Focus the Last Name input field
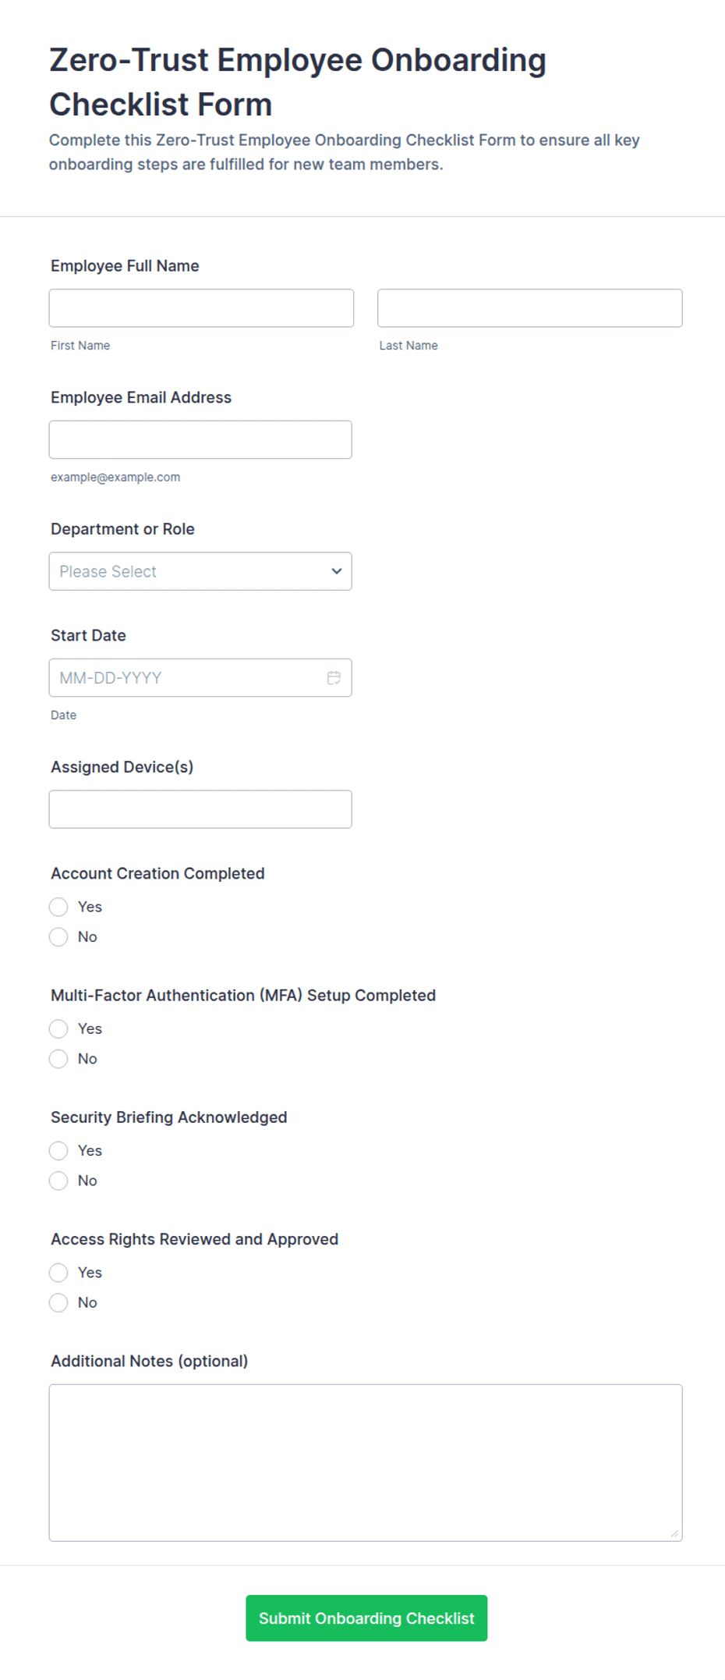 click(x=530, y=308)
